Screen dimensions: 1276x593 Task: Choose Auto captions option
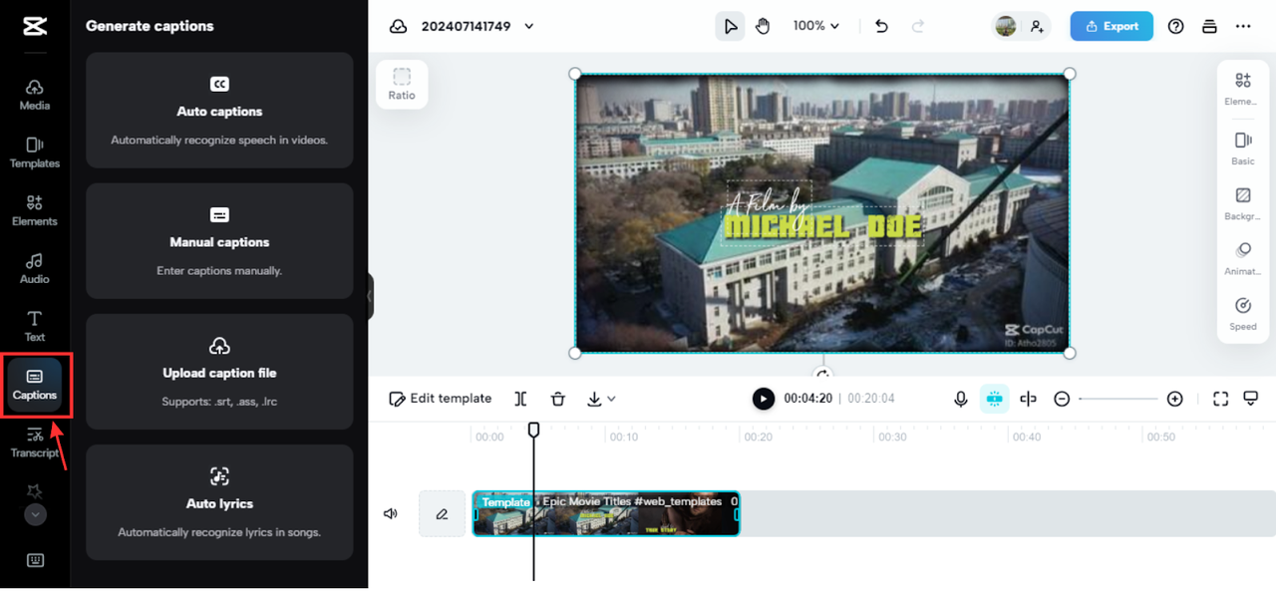point(219,111)
